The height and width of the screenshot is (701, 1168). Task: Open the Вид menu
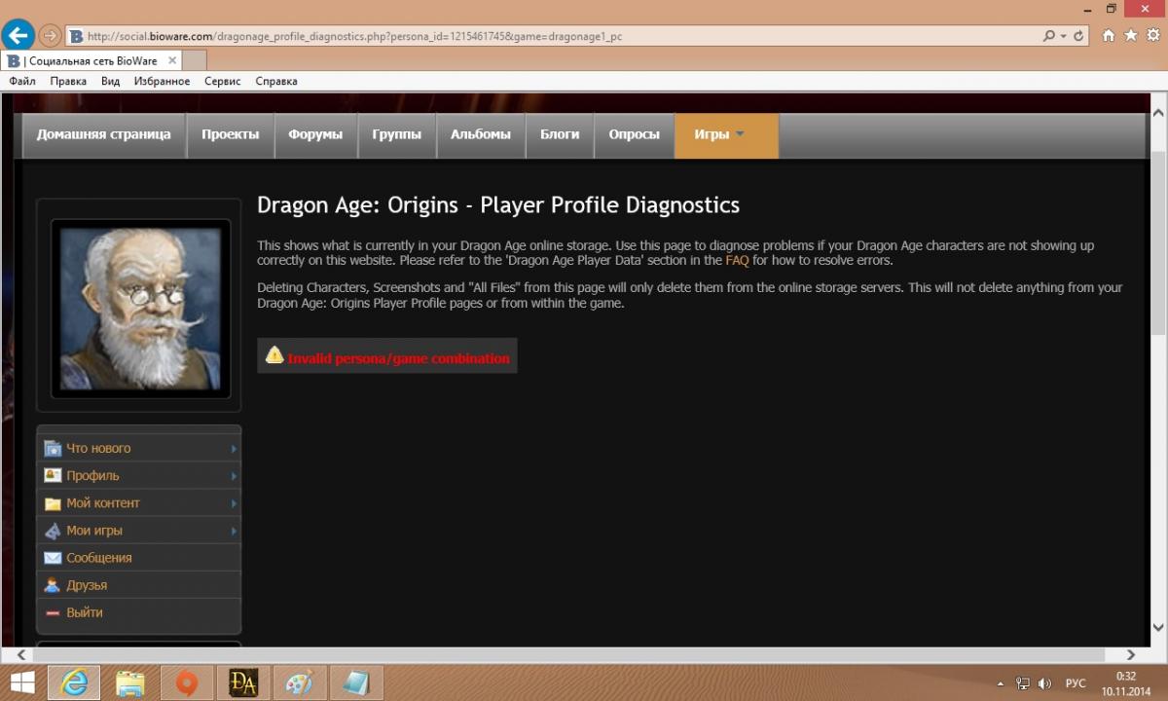(111, 81)
